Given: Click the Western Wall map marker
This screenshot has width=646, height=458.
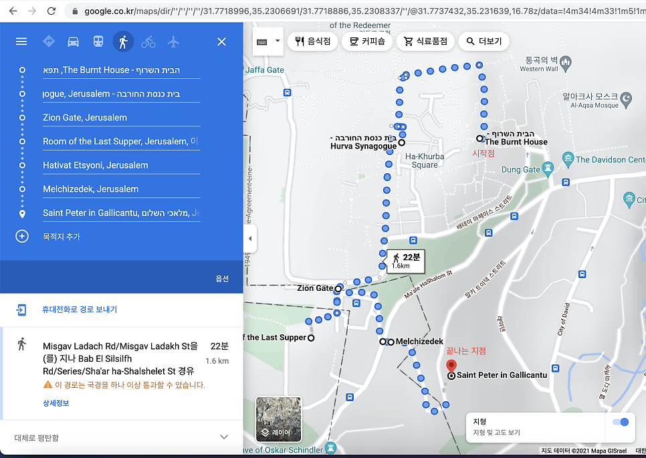Looking at the screenshot, I should point(566,63).
